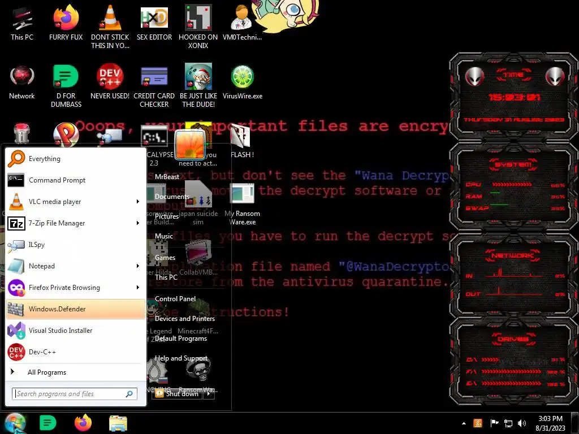Select the CREDIT CARD CHECKER desktop icon

pos(154,86)
